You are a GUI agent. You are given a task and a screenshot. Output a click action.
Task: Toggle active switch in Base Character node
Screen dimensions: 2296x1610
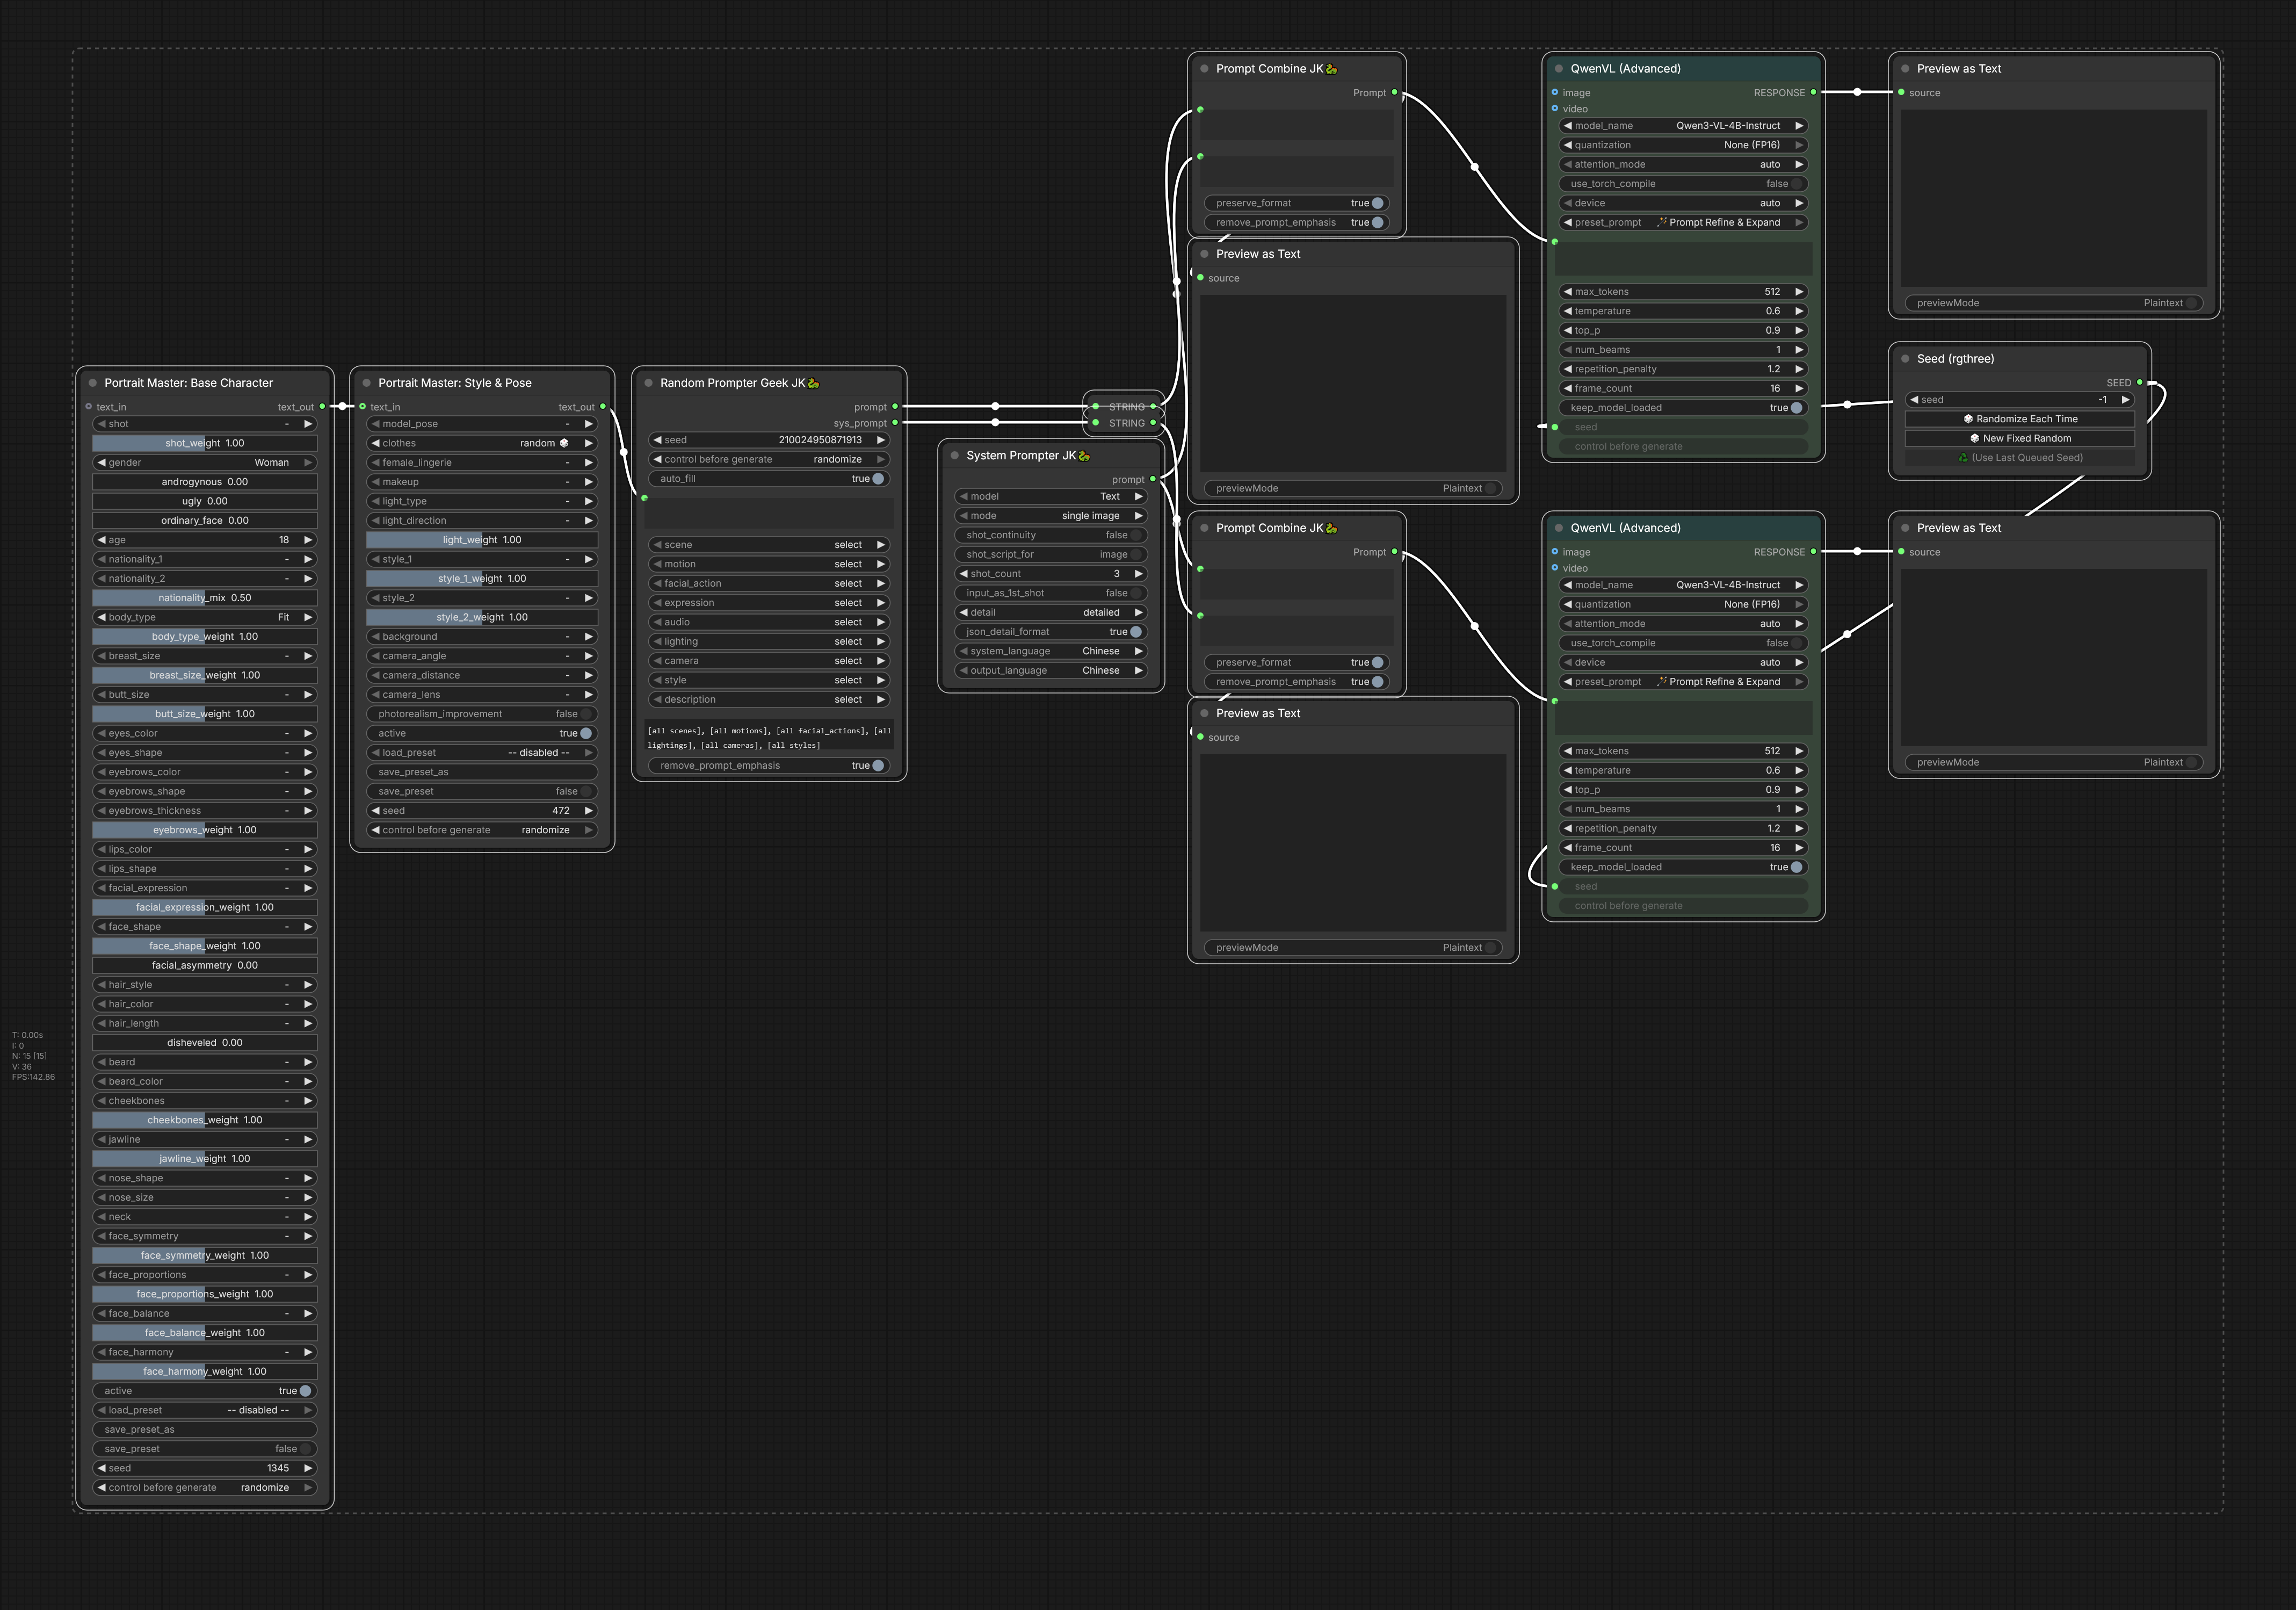(x=205, y=1391)
